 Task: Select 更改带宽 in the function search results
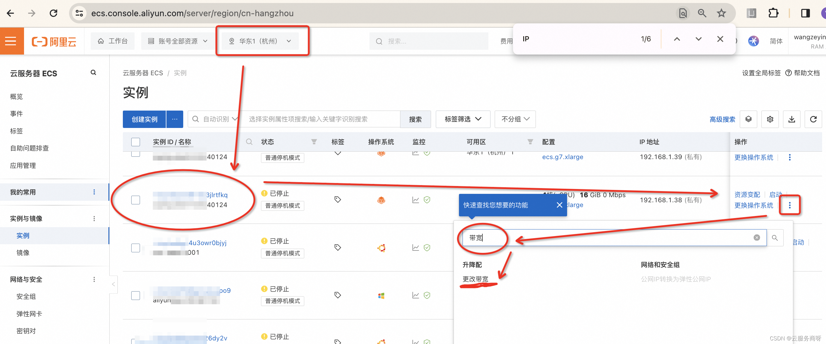tap(475, 279)
